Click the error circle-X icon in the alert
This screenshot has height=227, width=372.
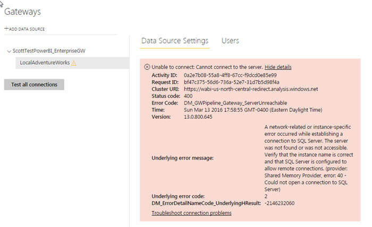147,67
